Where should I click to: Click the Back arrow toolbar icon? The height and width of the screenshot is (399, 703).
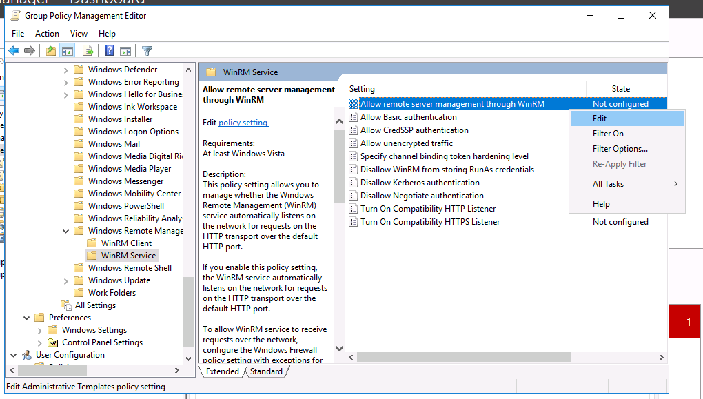click(14, 50)
